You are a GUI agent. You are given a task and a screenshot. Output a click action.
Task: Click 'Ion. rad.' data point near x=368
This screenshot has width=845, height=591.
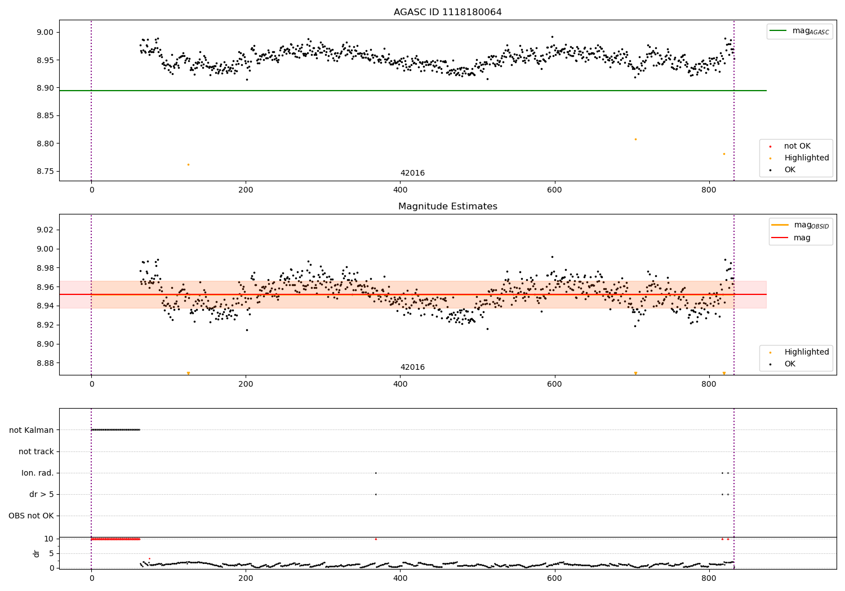pos(376,473)
